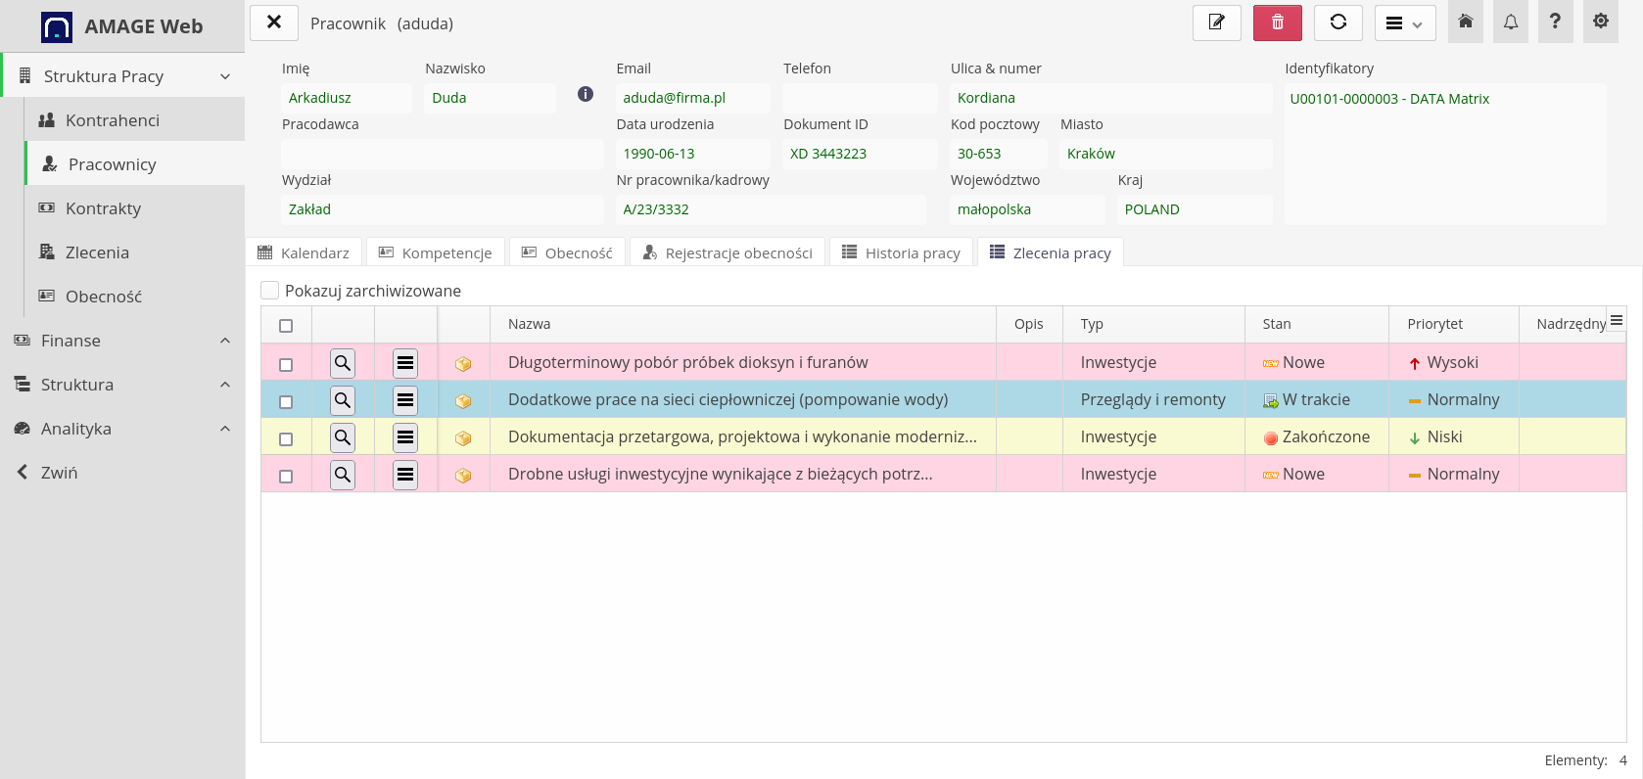Close the Pracownik panel with the X button
1643x779 pixels.
coord(274,23)
